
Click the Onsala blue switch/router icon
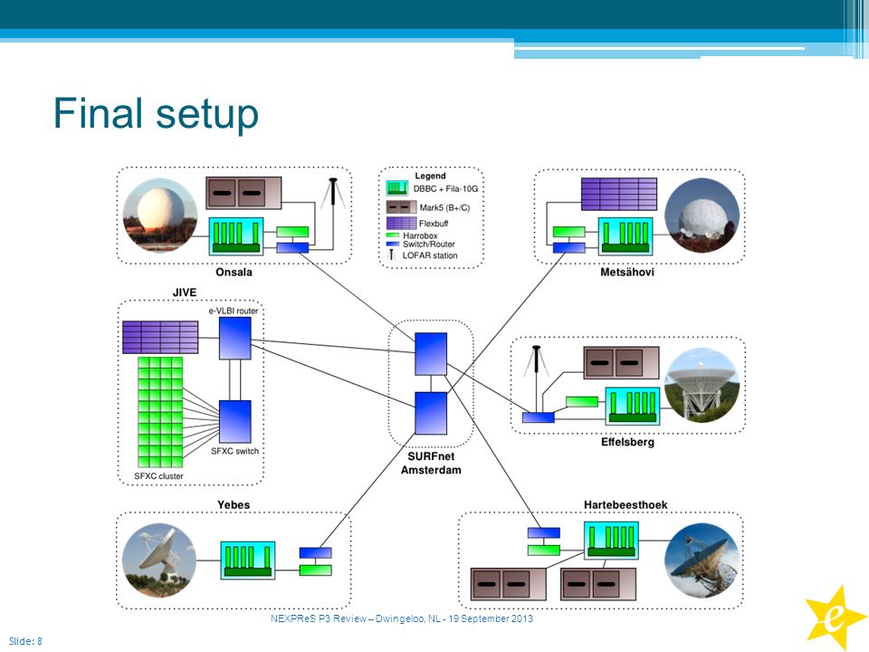(292, 247)
